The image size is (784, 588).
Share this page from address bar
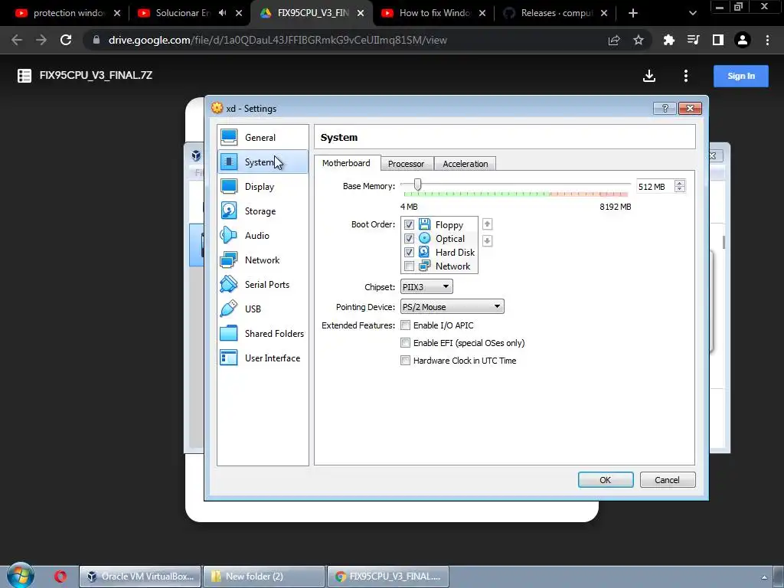coord(614,40)
